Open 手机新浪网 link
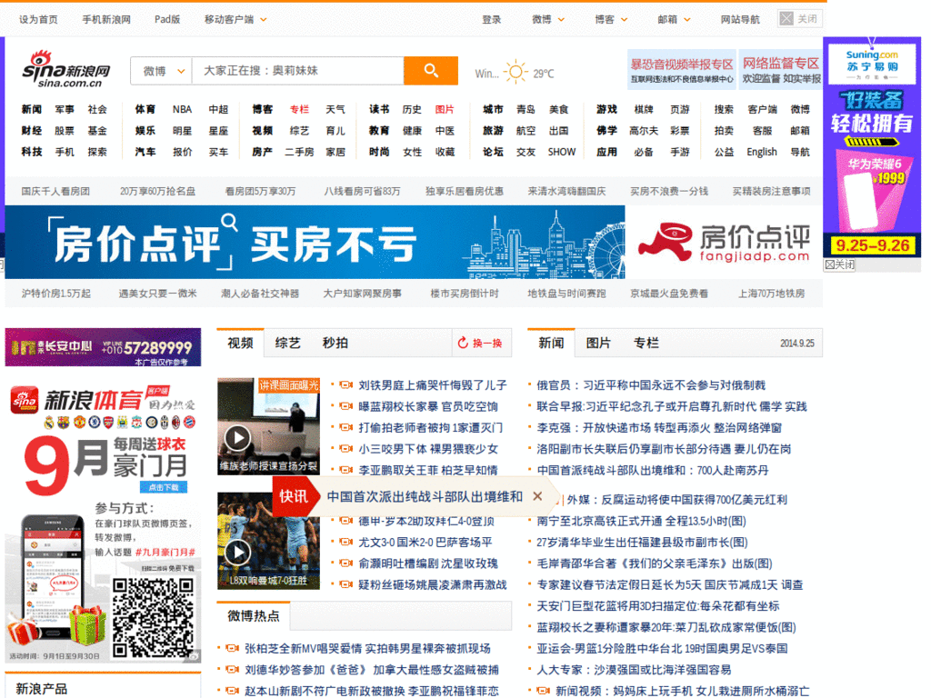 tap(106, 20)
